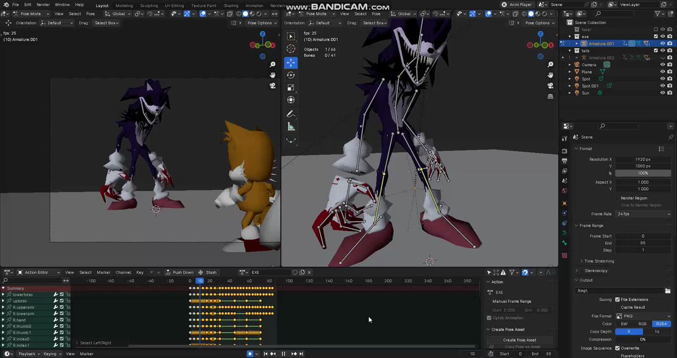Select the Move tool in the right viewport toolbar
Screen dimensions: 677x358
tap(291, 63)
